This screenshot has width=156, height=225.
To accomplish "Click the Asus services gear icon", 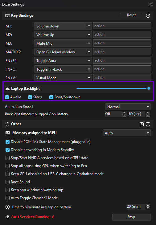I will [7, 217].
